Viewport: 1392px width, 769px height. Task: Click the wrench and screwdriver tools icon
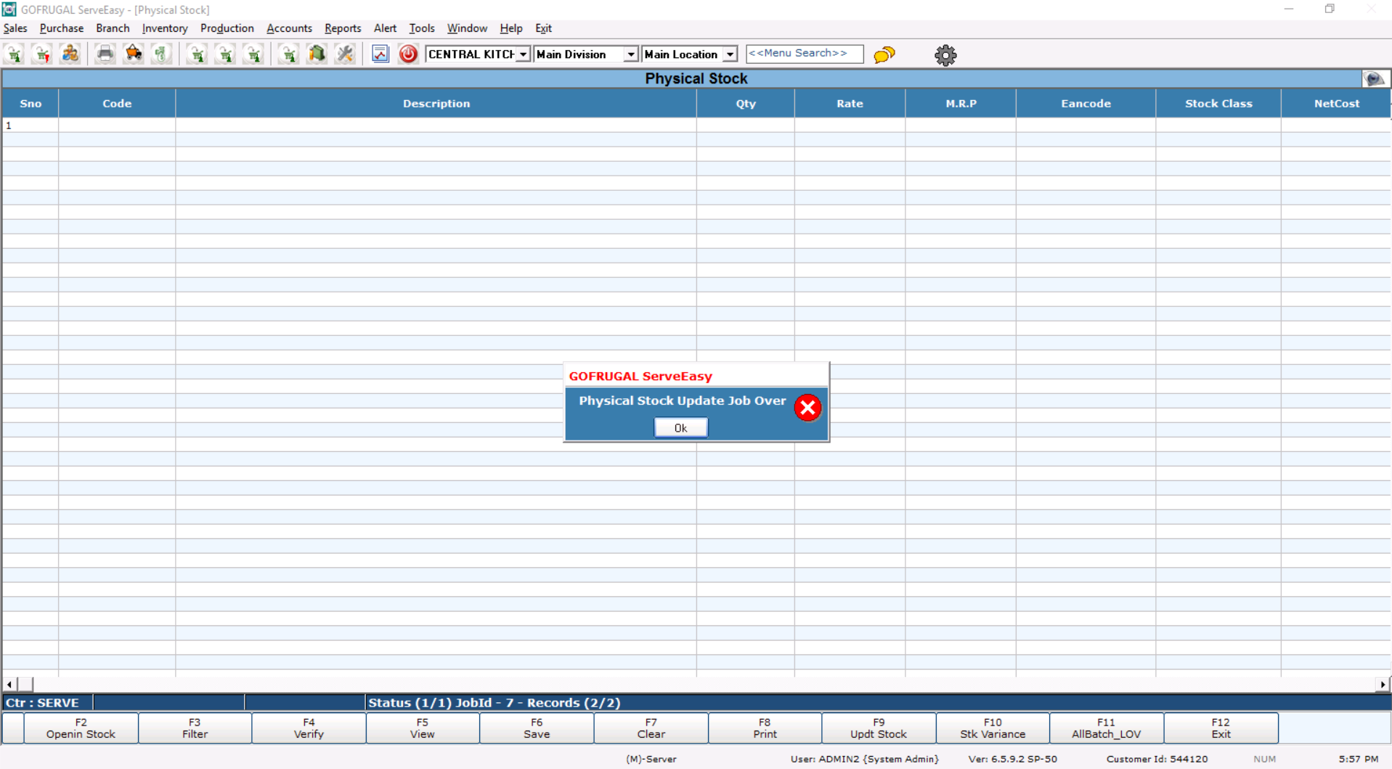point(345,54)
